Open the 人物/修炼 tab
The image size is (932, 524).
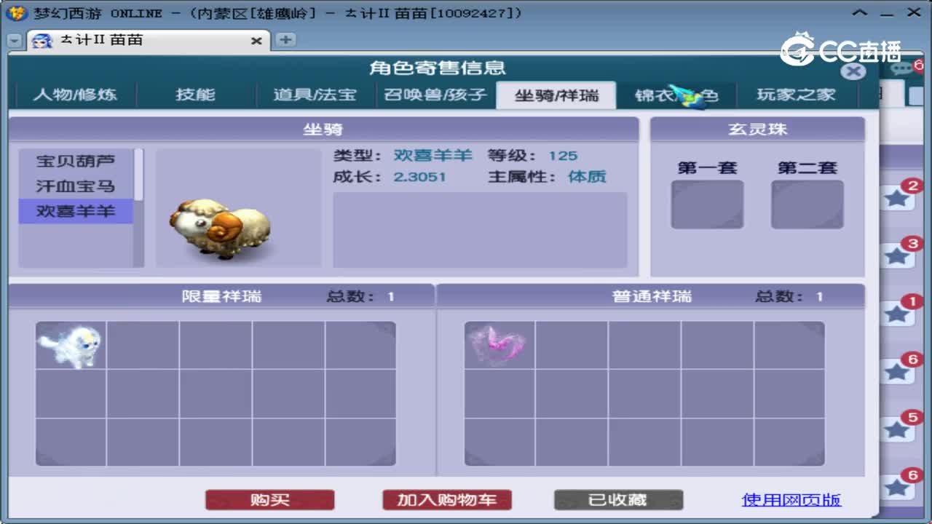(x=75, y=95)
